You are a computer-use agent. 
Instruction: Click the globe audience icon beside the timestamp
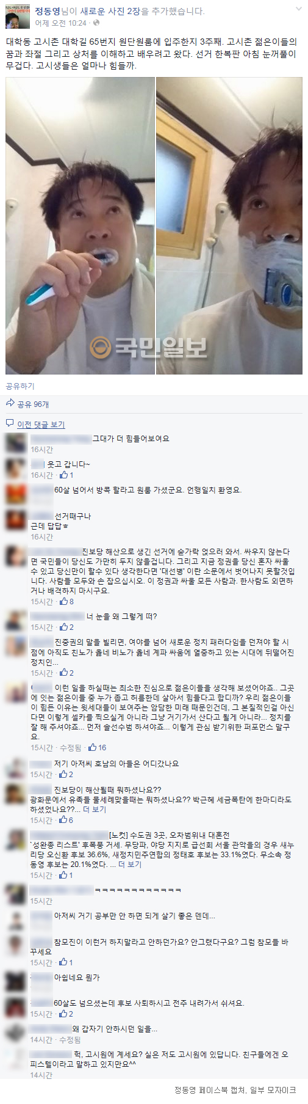[x=96, y=23]
